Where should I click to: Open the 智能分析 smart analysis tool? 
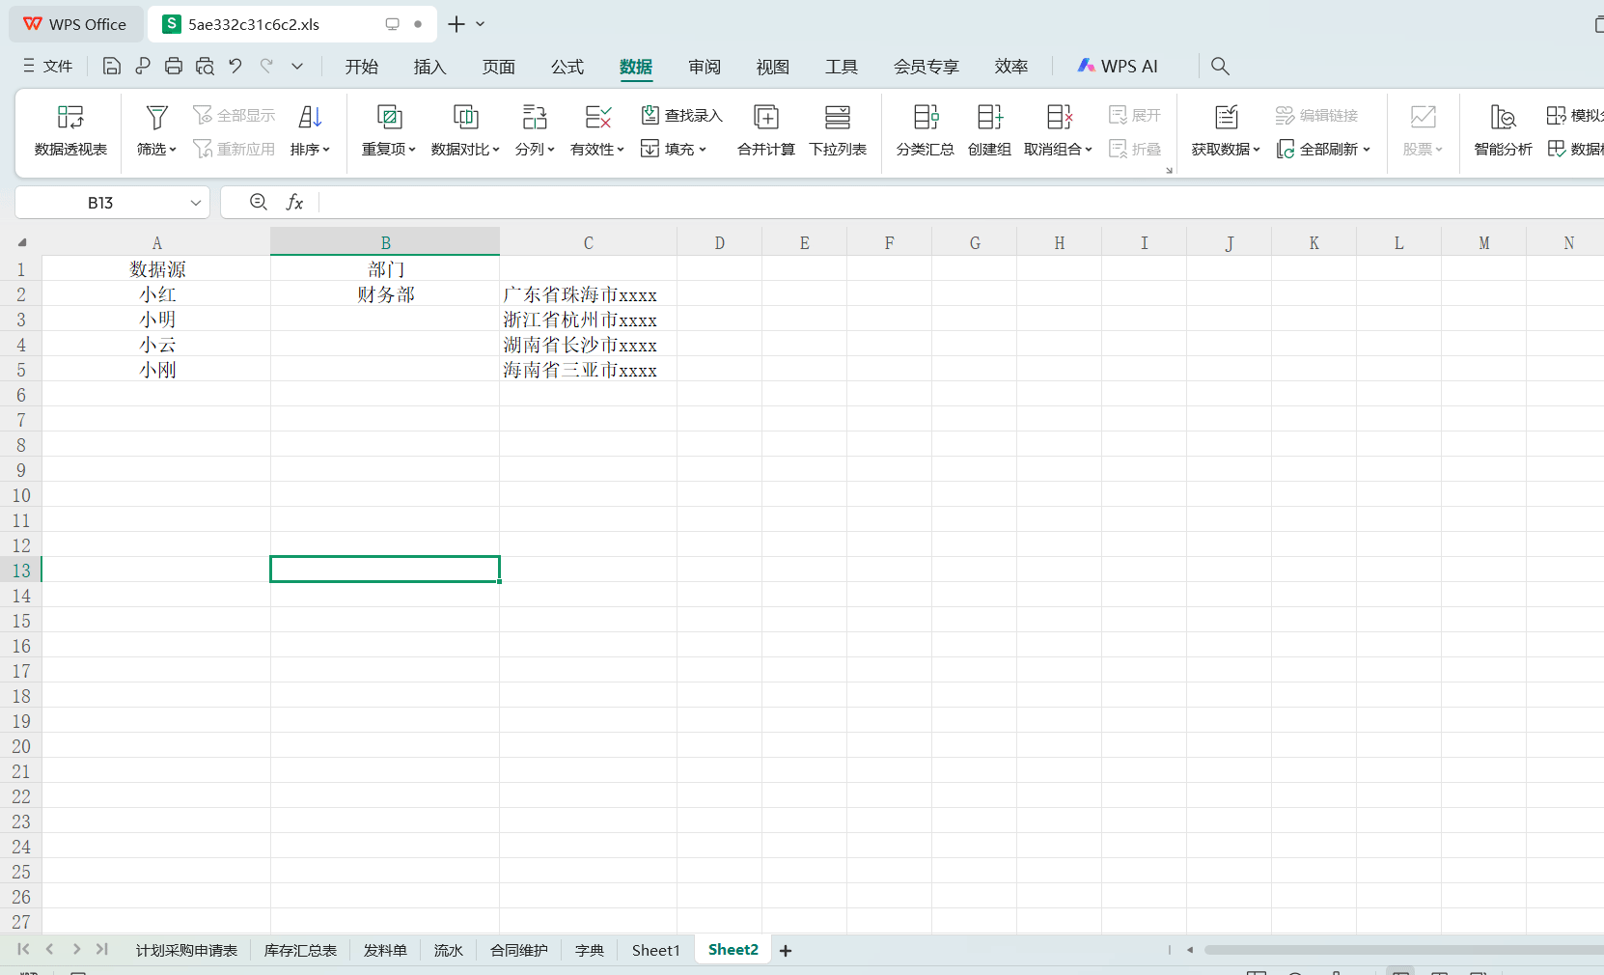1502,130
